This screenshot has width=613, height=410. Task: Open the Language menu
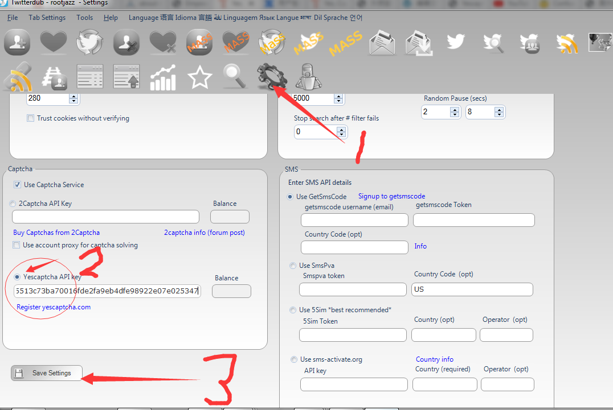click(245, 18)
